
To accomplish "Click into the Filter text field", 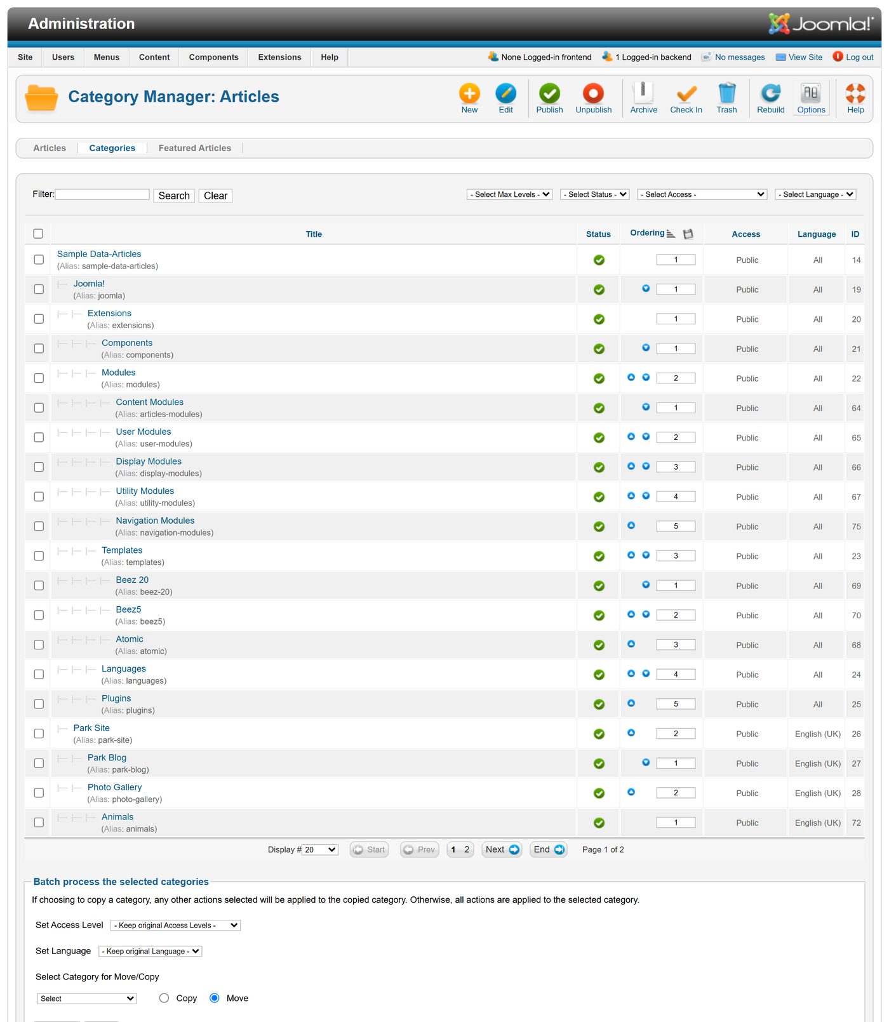I will [x=102, y=194].
